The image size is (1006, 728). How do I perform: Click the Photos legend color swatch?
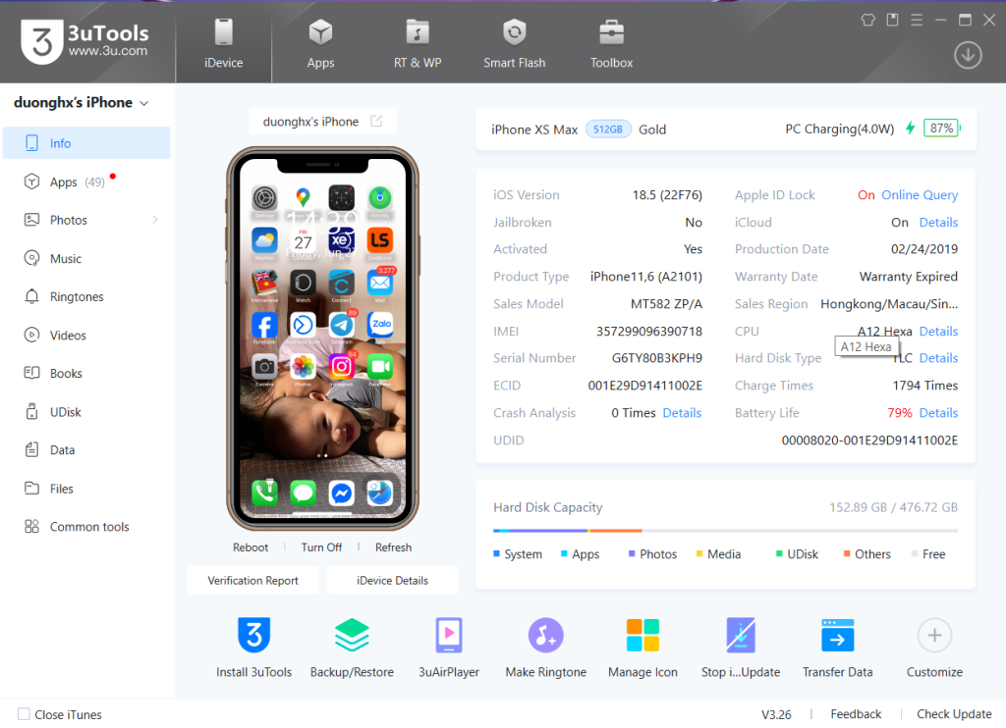tap(632, 553)
